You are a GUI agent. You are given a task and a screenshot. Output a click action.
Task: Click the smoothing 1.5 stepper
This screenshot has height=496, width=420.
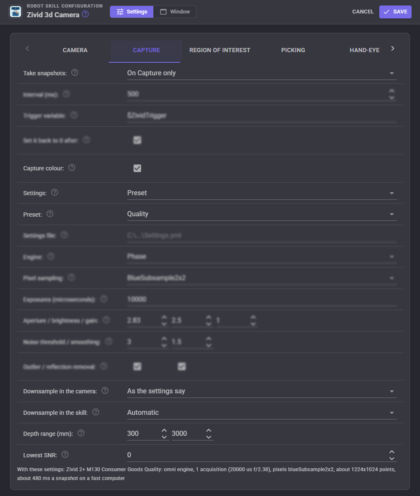pyautogui.click(x=208, y=342)
